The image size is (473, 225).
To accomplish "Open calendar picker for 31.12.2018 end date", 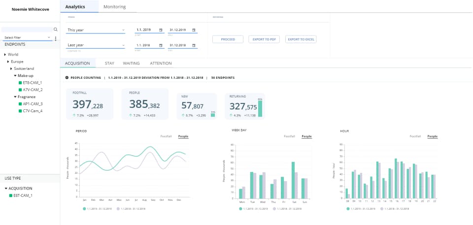I will coord(194,45).
